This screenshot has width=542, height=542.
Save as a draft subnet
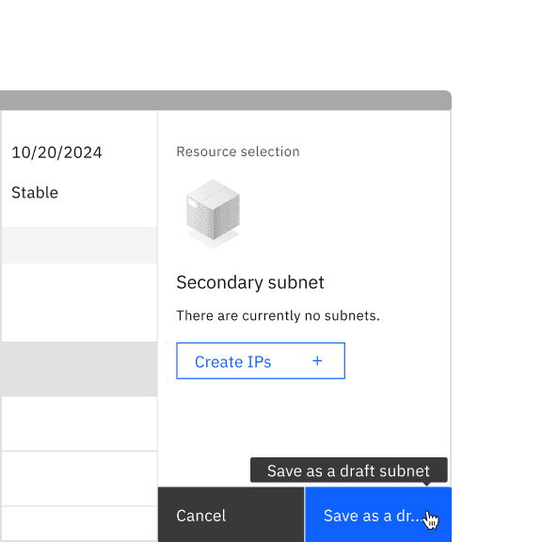378,515
